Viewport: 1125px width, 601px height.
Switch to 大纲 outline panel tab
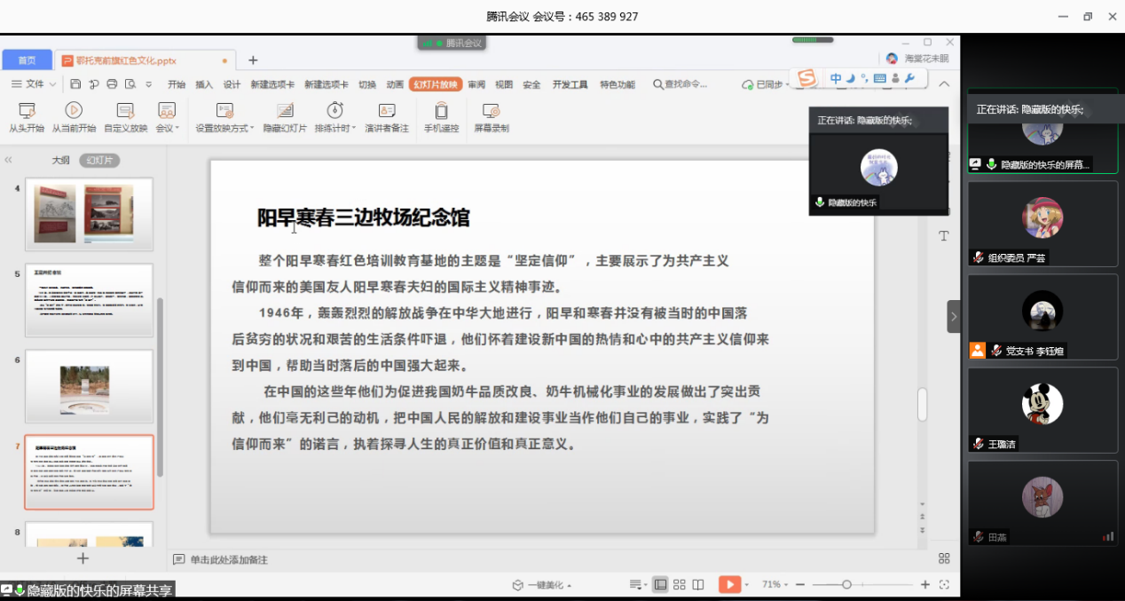click(x=60, y=161)
